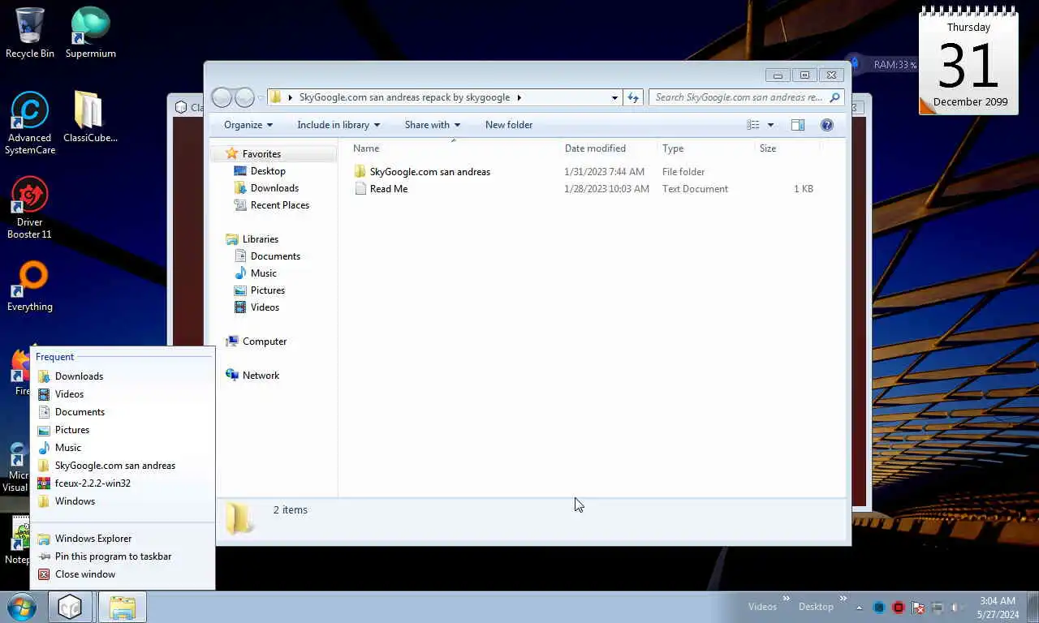
Task: Click the magnifier icon in search box
Action: pyautogui.click(x=834, y=97)
